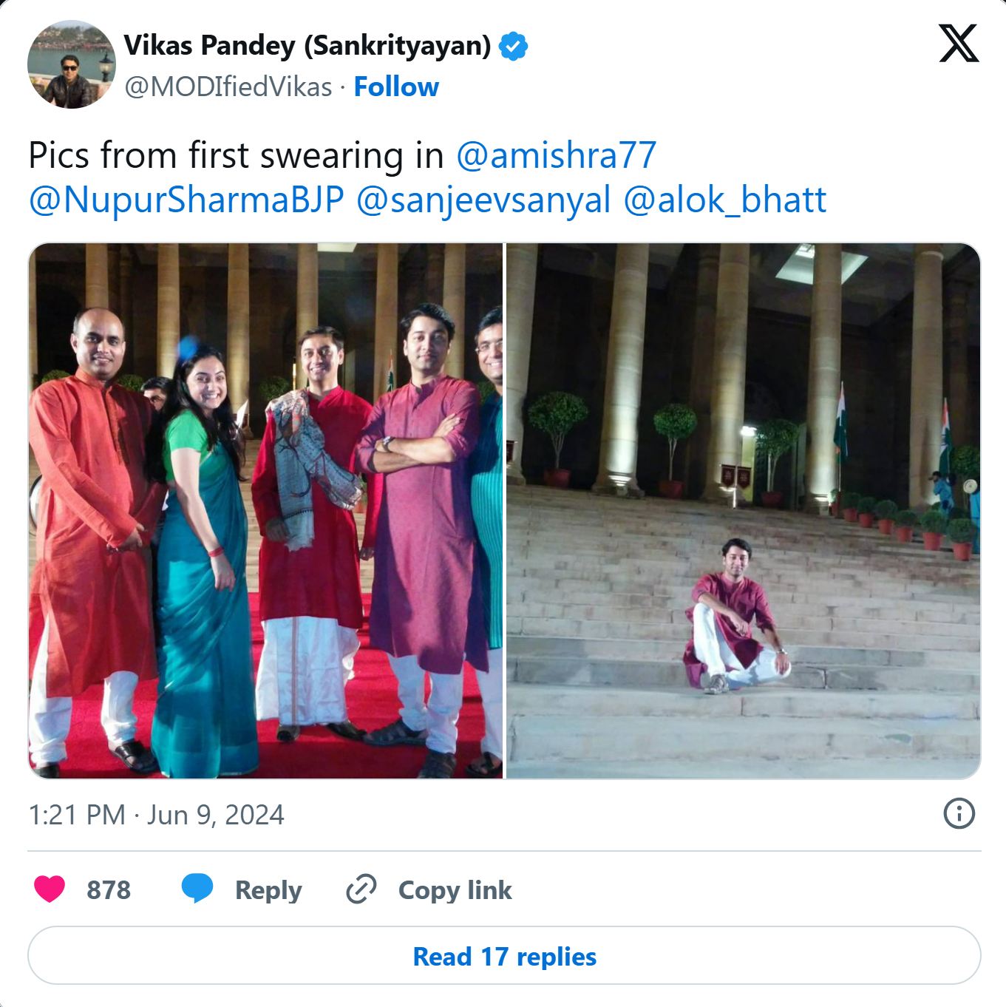This screenshot has width=1006, height=1007.
Task: Open the @sanjeevsanyal mention
Action: point(483,200)
